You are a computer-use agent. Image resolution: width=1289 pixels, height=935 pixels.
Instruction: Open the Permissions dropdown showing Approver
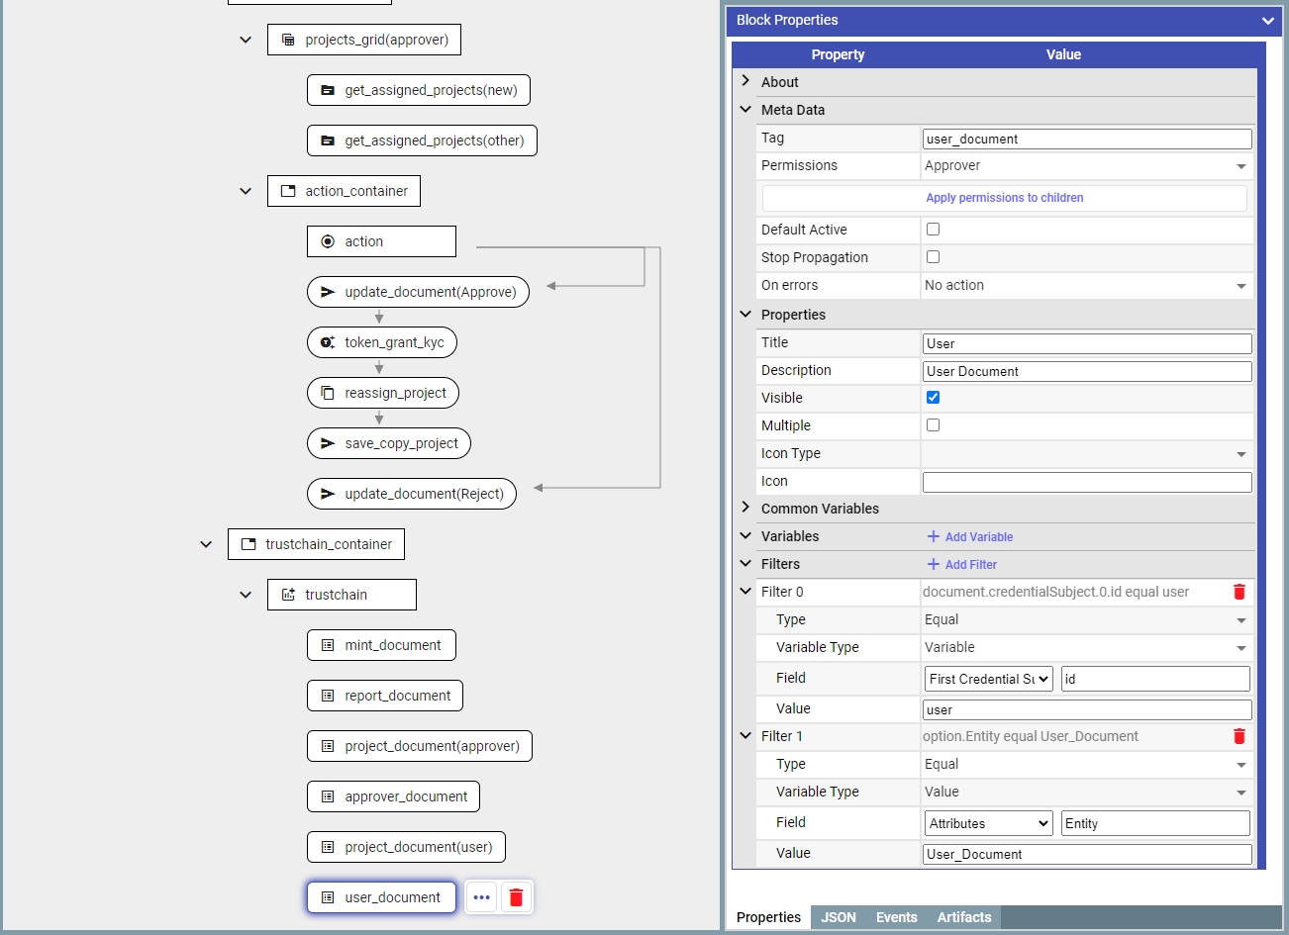1085,166
